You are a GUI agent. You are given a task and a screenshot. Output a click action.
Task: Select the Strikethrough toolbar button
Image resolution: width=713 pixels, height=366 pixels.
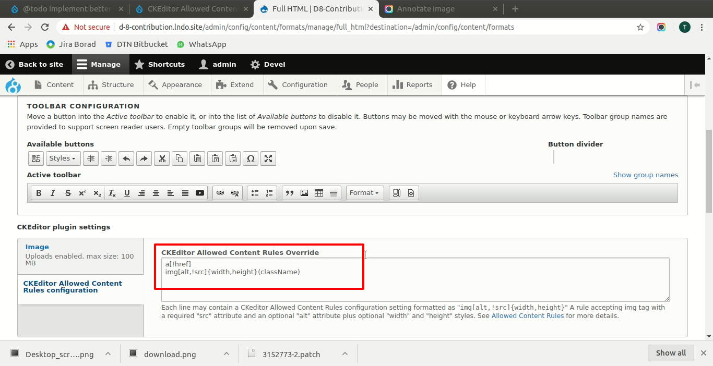pos(68,193)
